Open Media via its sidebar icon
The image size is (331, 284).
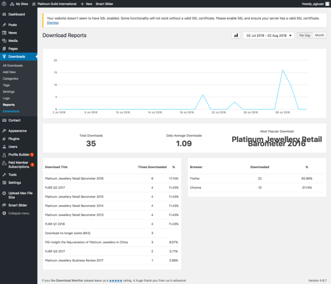(4, 41)
